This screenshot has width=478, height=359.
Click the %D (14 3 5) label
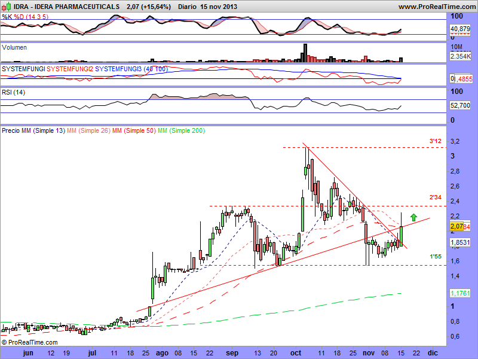tap(31, 17)
